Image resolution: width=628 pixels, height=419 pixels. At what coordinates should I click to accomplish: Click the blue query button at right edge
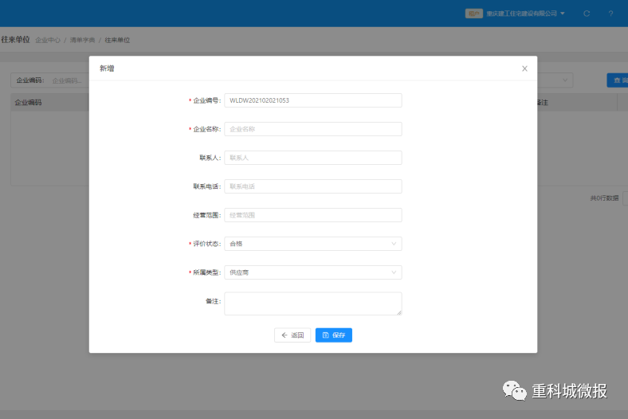point(618,80)
